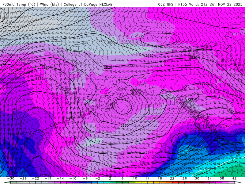
Task: Click the -30 colorbar scale value
Action: pos(11,178)
